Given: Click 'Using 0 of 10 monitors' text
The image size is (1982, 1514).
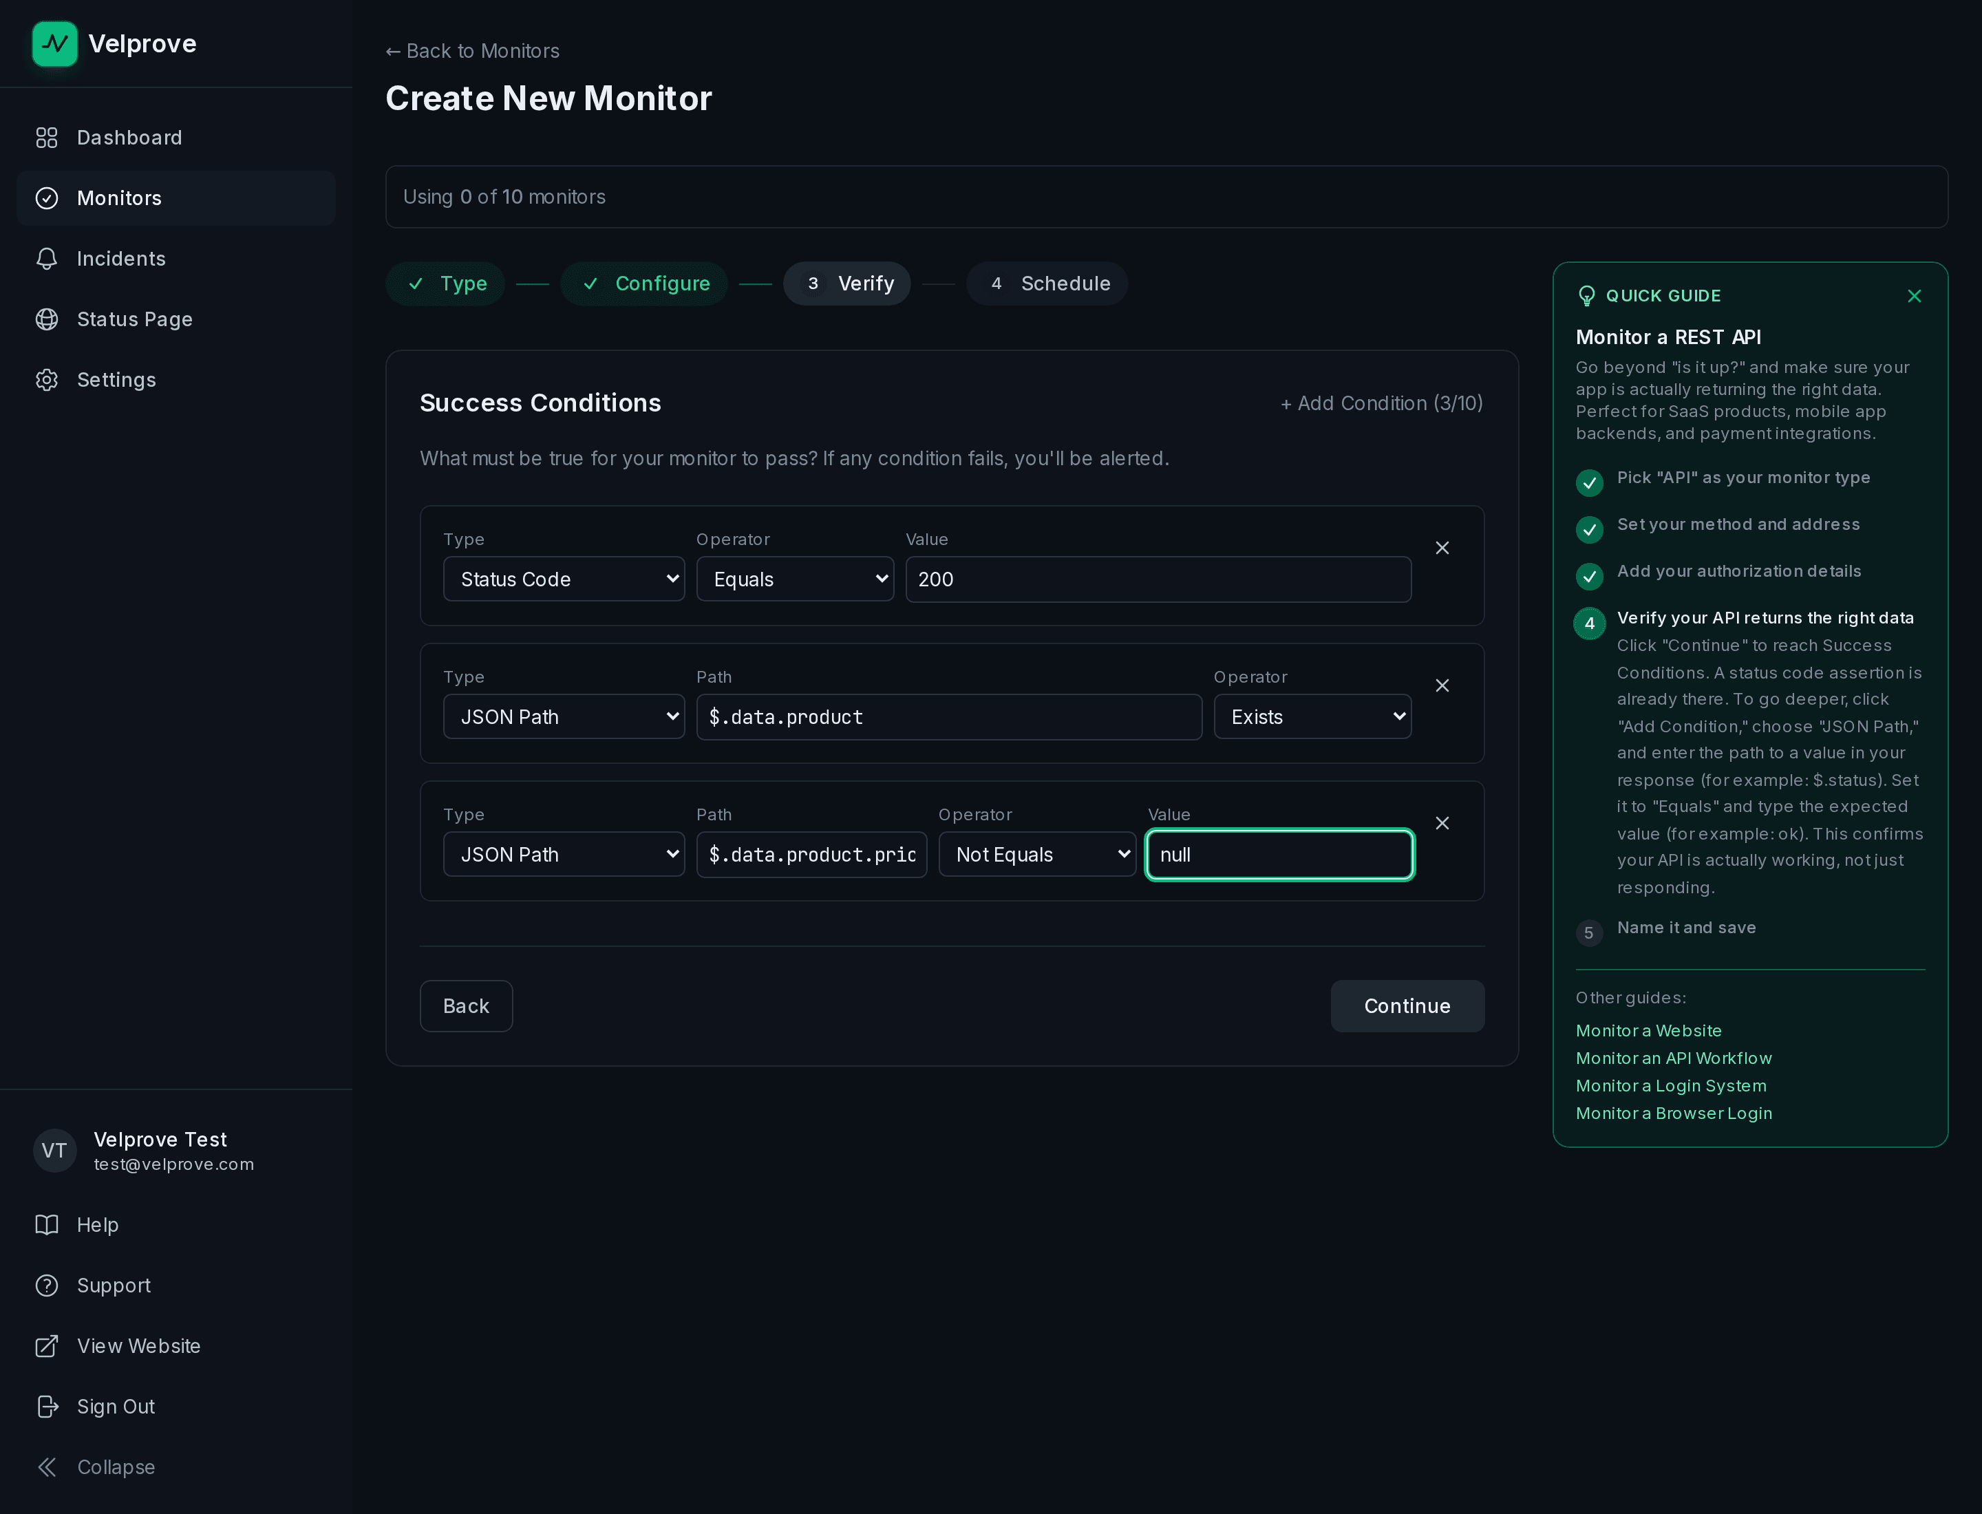Looking at the screenshot, I should point(504,196).
